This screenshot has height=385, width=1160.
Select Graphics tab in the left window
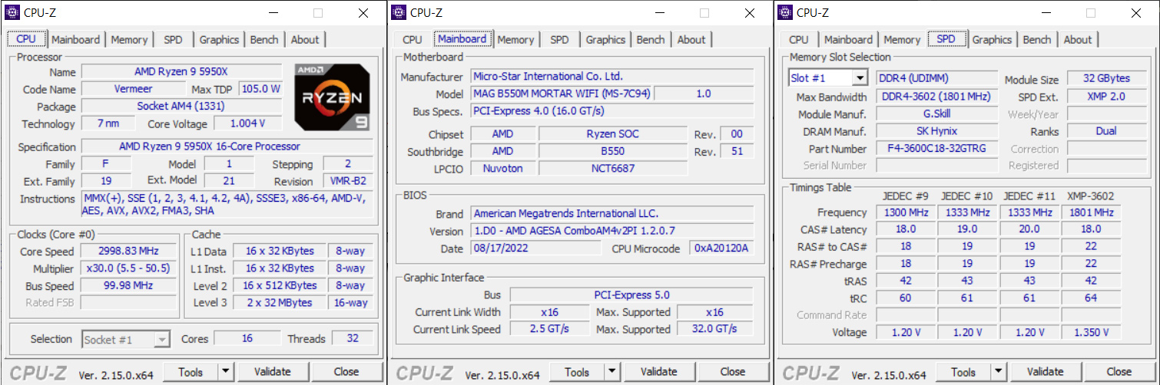[x=220, y=40]
